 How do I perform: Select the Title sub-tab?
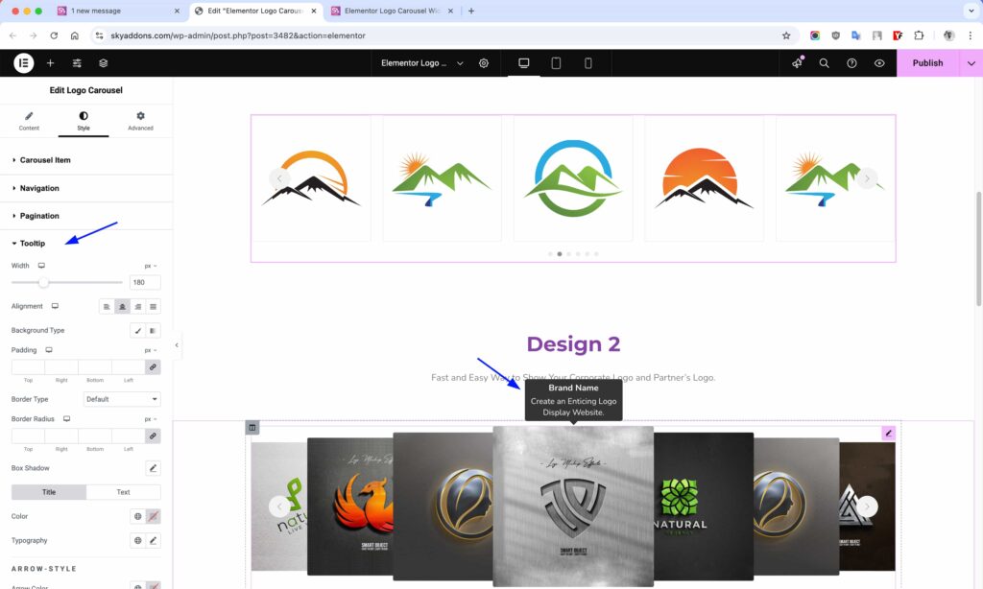coord(49,492)
